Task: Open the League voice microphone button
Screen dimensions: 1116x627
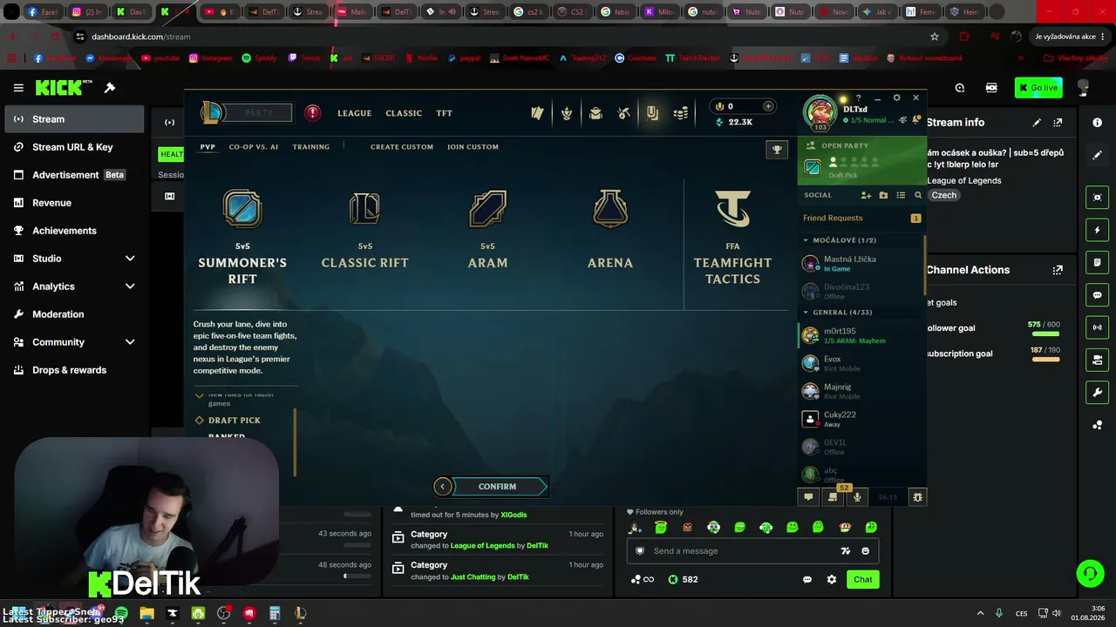Action: [x=857, y=497]
